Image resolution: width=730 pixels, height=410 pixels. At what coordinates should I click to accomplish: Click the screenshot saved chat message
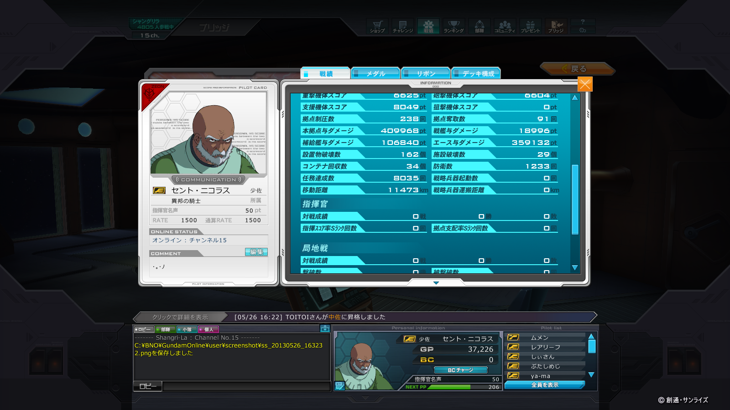coord(229,349)
